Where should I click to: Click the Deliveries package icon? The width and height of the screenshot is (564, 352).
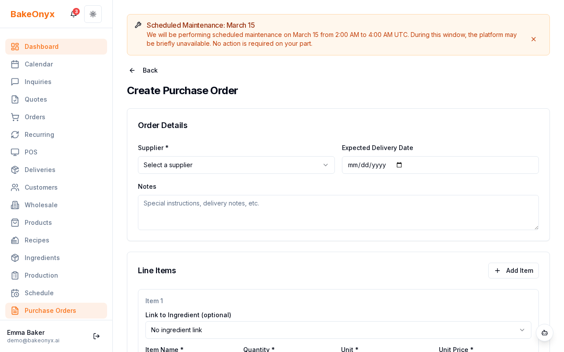[15, 170]
